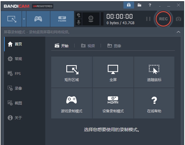Open 截图 settings in the sidebar
This screenshot has width=185, height=145.
(25, 103)
